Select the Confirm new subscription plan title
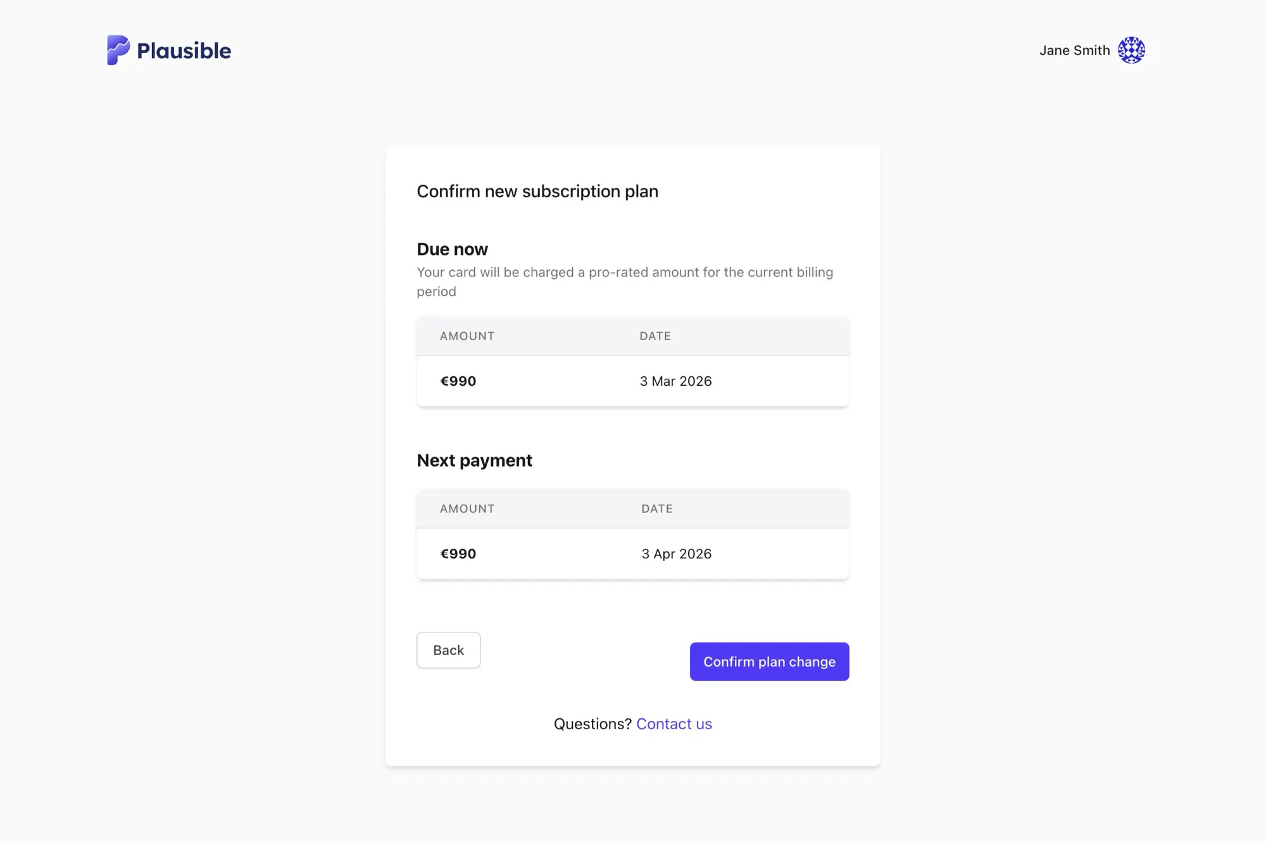Image resolution: width=1266 pixels, height=843 pixels. click(537, 191)
